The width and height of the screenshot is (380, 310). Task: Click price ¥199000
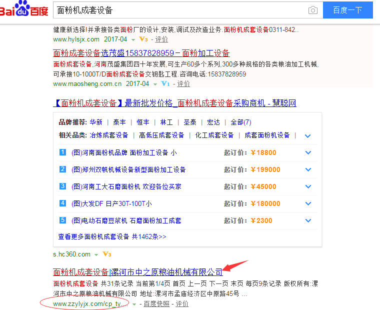click(265, 169)
